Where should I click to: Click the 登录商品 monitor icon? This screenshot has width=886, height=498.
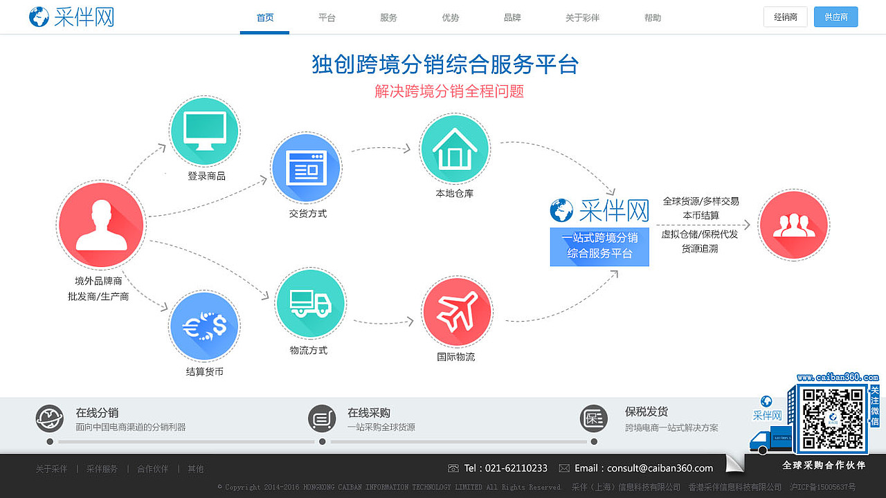204,131
